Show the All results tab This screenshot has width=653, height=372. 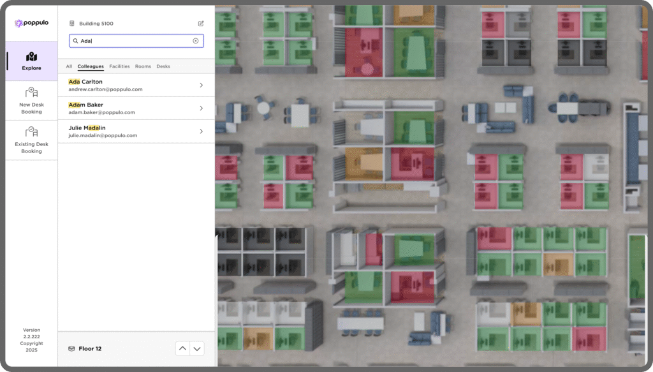coord(69,66)
